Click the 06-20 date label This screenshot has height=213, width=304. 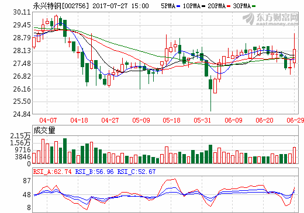(264, 120)
